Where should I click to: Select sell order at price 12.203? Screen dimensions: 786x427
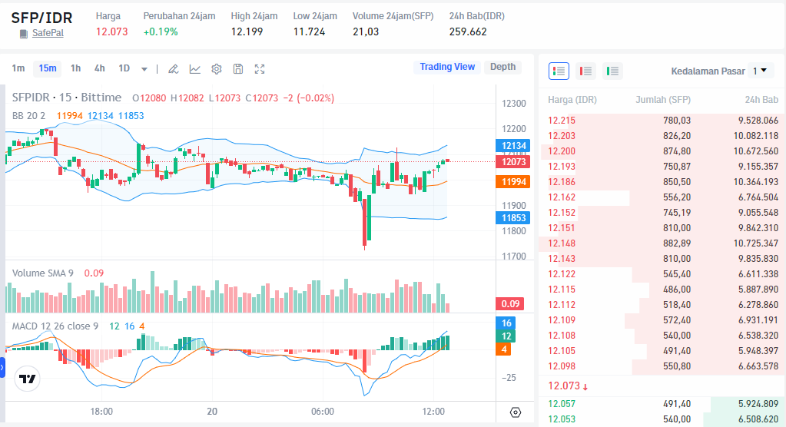tap(662, 136)
